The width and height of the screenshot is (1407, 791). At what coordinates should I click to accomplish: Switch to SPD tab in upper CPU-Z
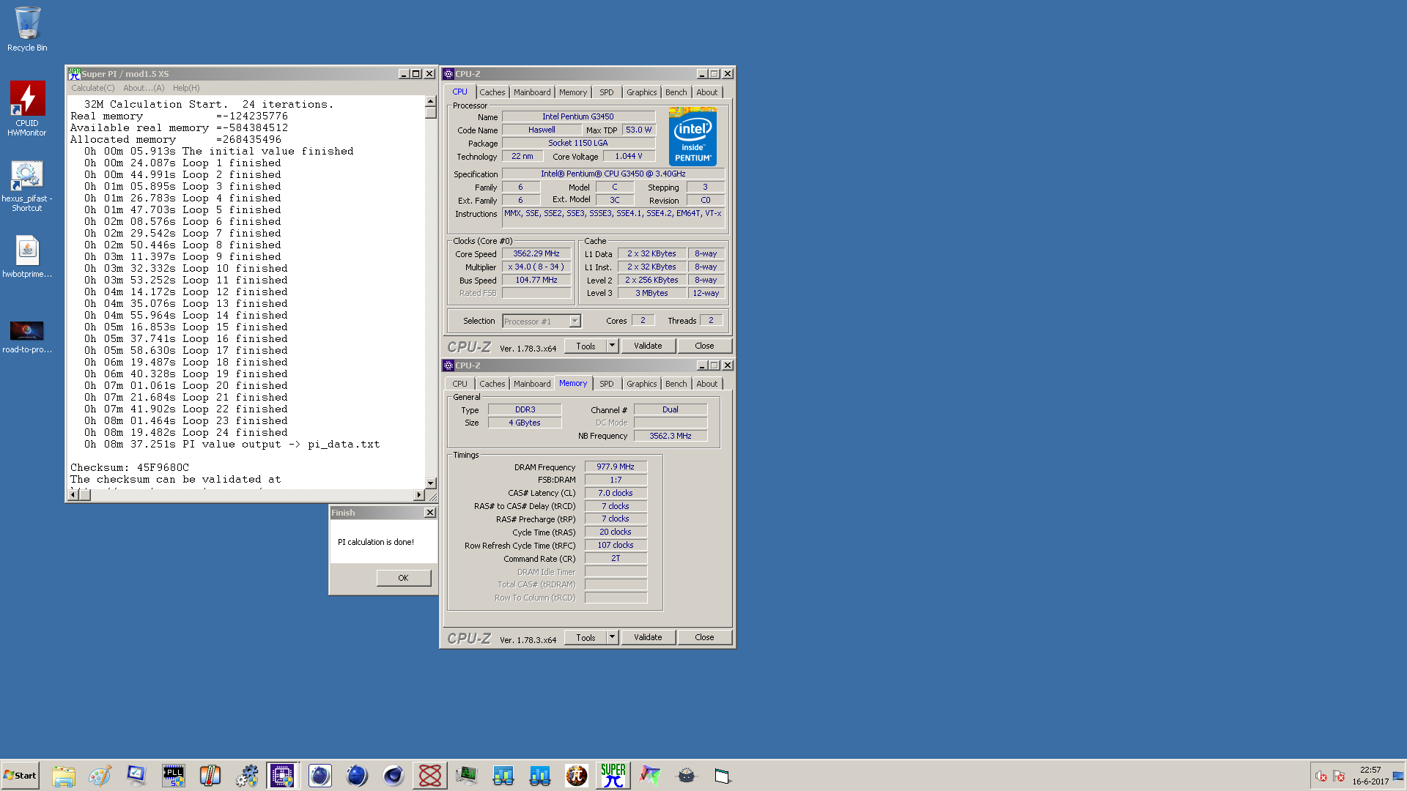tap(607, 92)
